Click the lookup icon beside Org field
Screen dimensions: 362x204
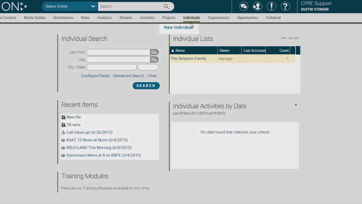[154, 59]
